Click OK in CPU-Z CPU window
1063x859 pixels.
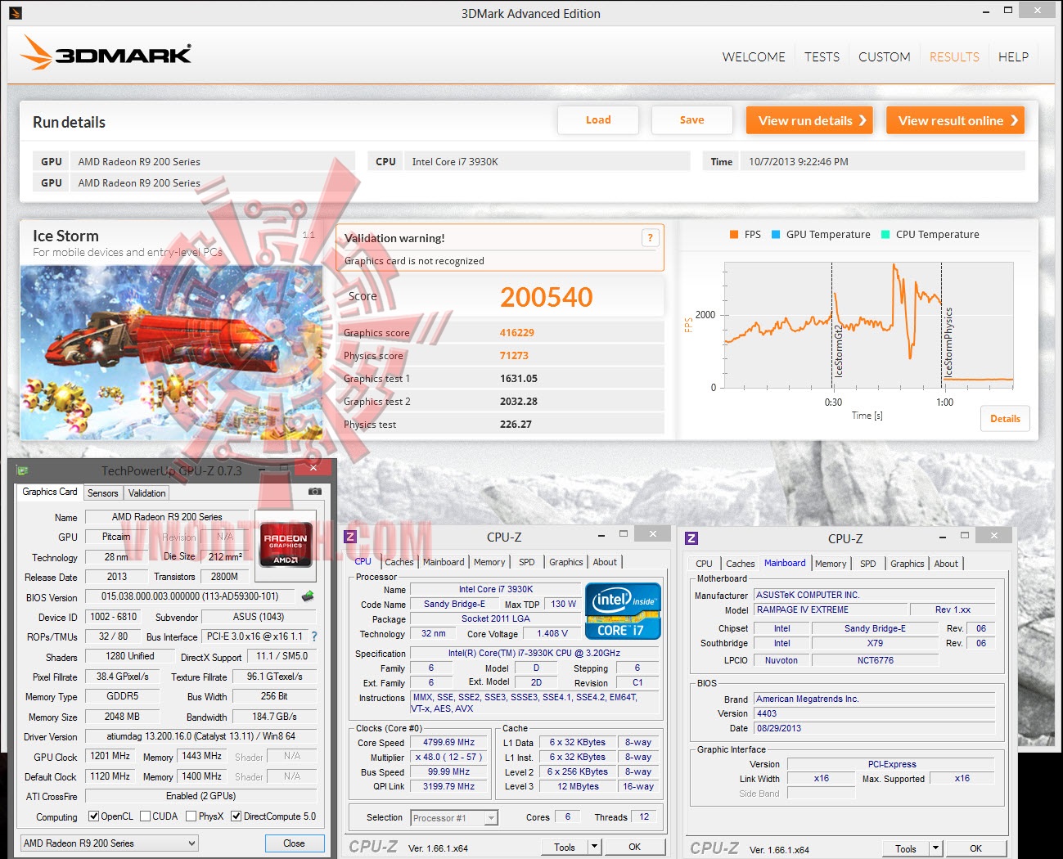tap(635, 847)
